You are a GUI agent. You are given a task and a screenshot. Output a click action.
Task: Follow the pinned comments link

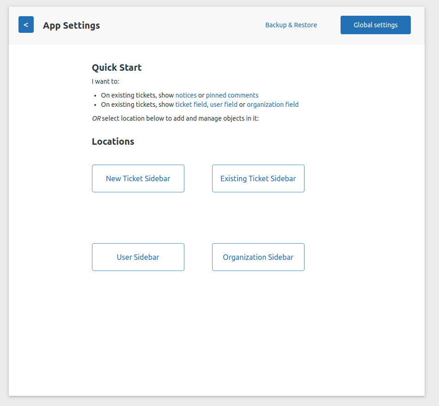click(x=232, y=95)
